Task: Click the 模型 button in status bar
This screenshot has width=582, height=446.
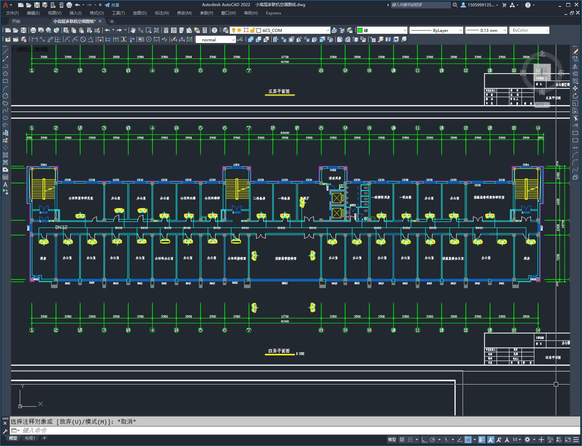Action: click(392, 439)
